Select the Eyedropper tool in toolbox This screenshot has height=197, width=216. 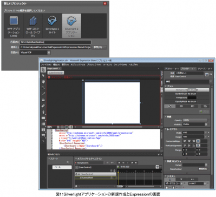pyautogui.click(x=43, y=94)
